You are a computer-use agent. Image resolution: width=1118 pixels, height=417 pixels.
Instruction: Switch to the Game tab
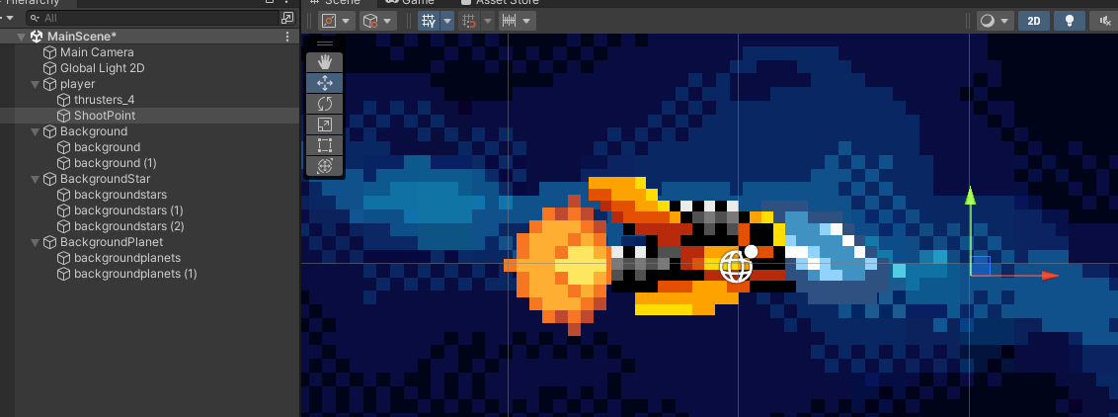pos(411,3)
